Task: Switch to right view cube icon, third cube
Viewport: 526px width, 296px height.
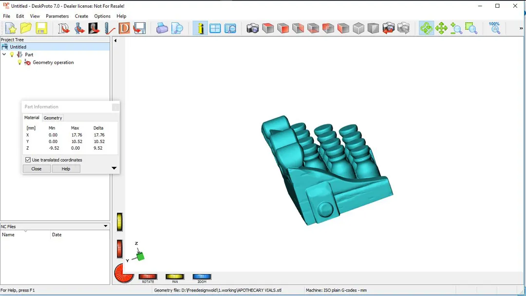Action: (298, 28)
